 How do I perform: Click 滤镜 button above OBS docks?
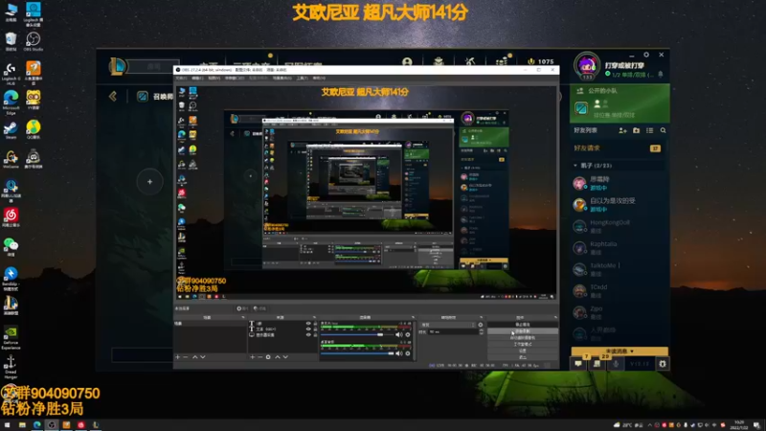[x=259, y=308]
